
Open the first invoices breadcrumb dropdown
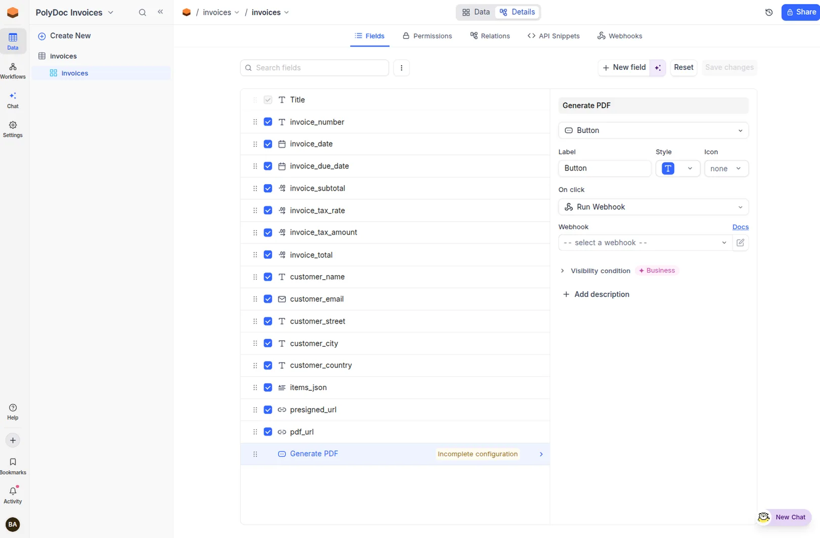221,12
